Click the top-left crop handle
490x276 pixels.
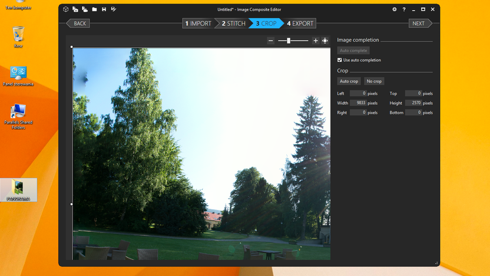72,47
